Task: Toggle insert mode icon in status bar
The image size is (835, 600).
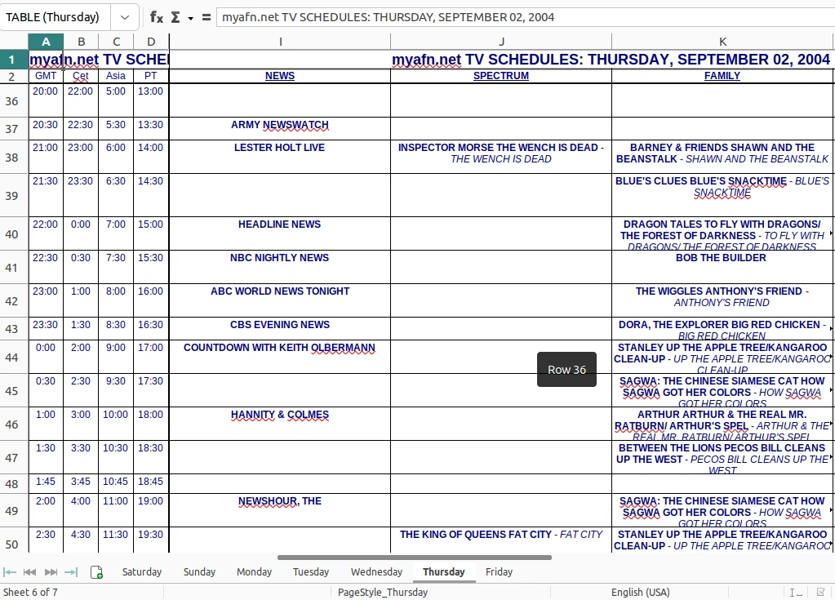Action: click(x=796, y=592)
